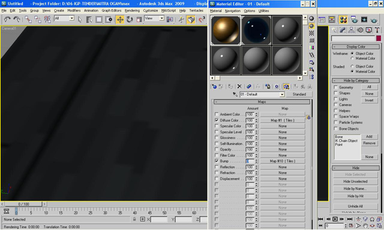Screen dimensions: 384x230
Task: Click the Use Pivot Point Center icon
Action: pos(170,19)
